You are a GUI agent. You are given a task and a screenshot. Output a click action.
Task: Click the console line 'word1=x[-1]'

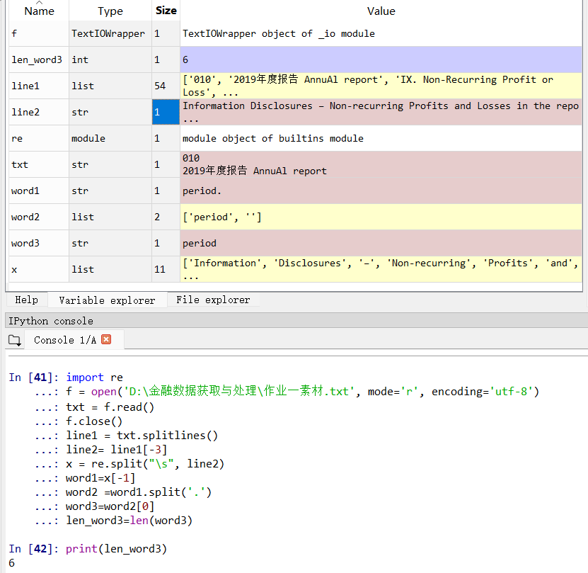click(100, 478)
